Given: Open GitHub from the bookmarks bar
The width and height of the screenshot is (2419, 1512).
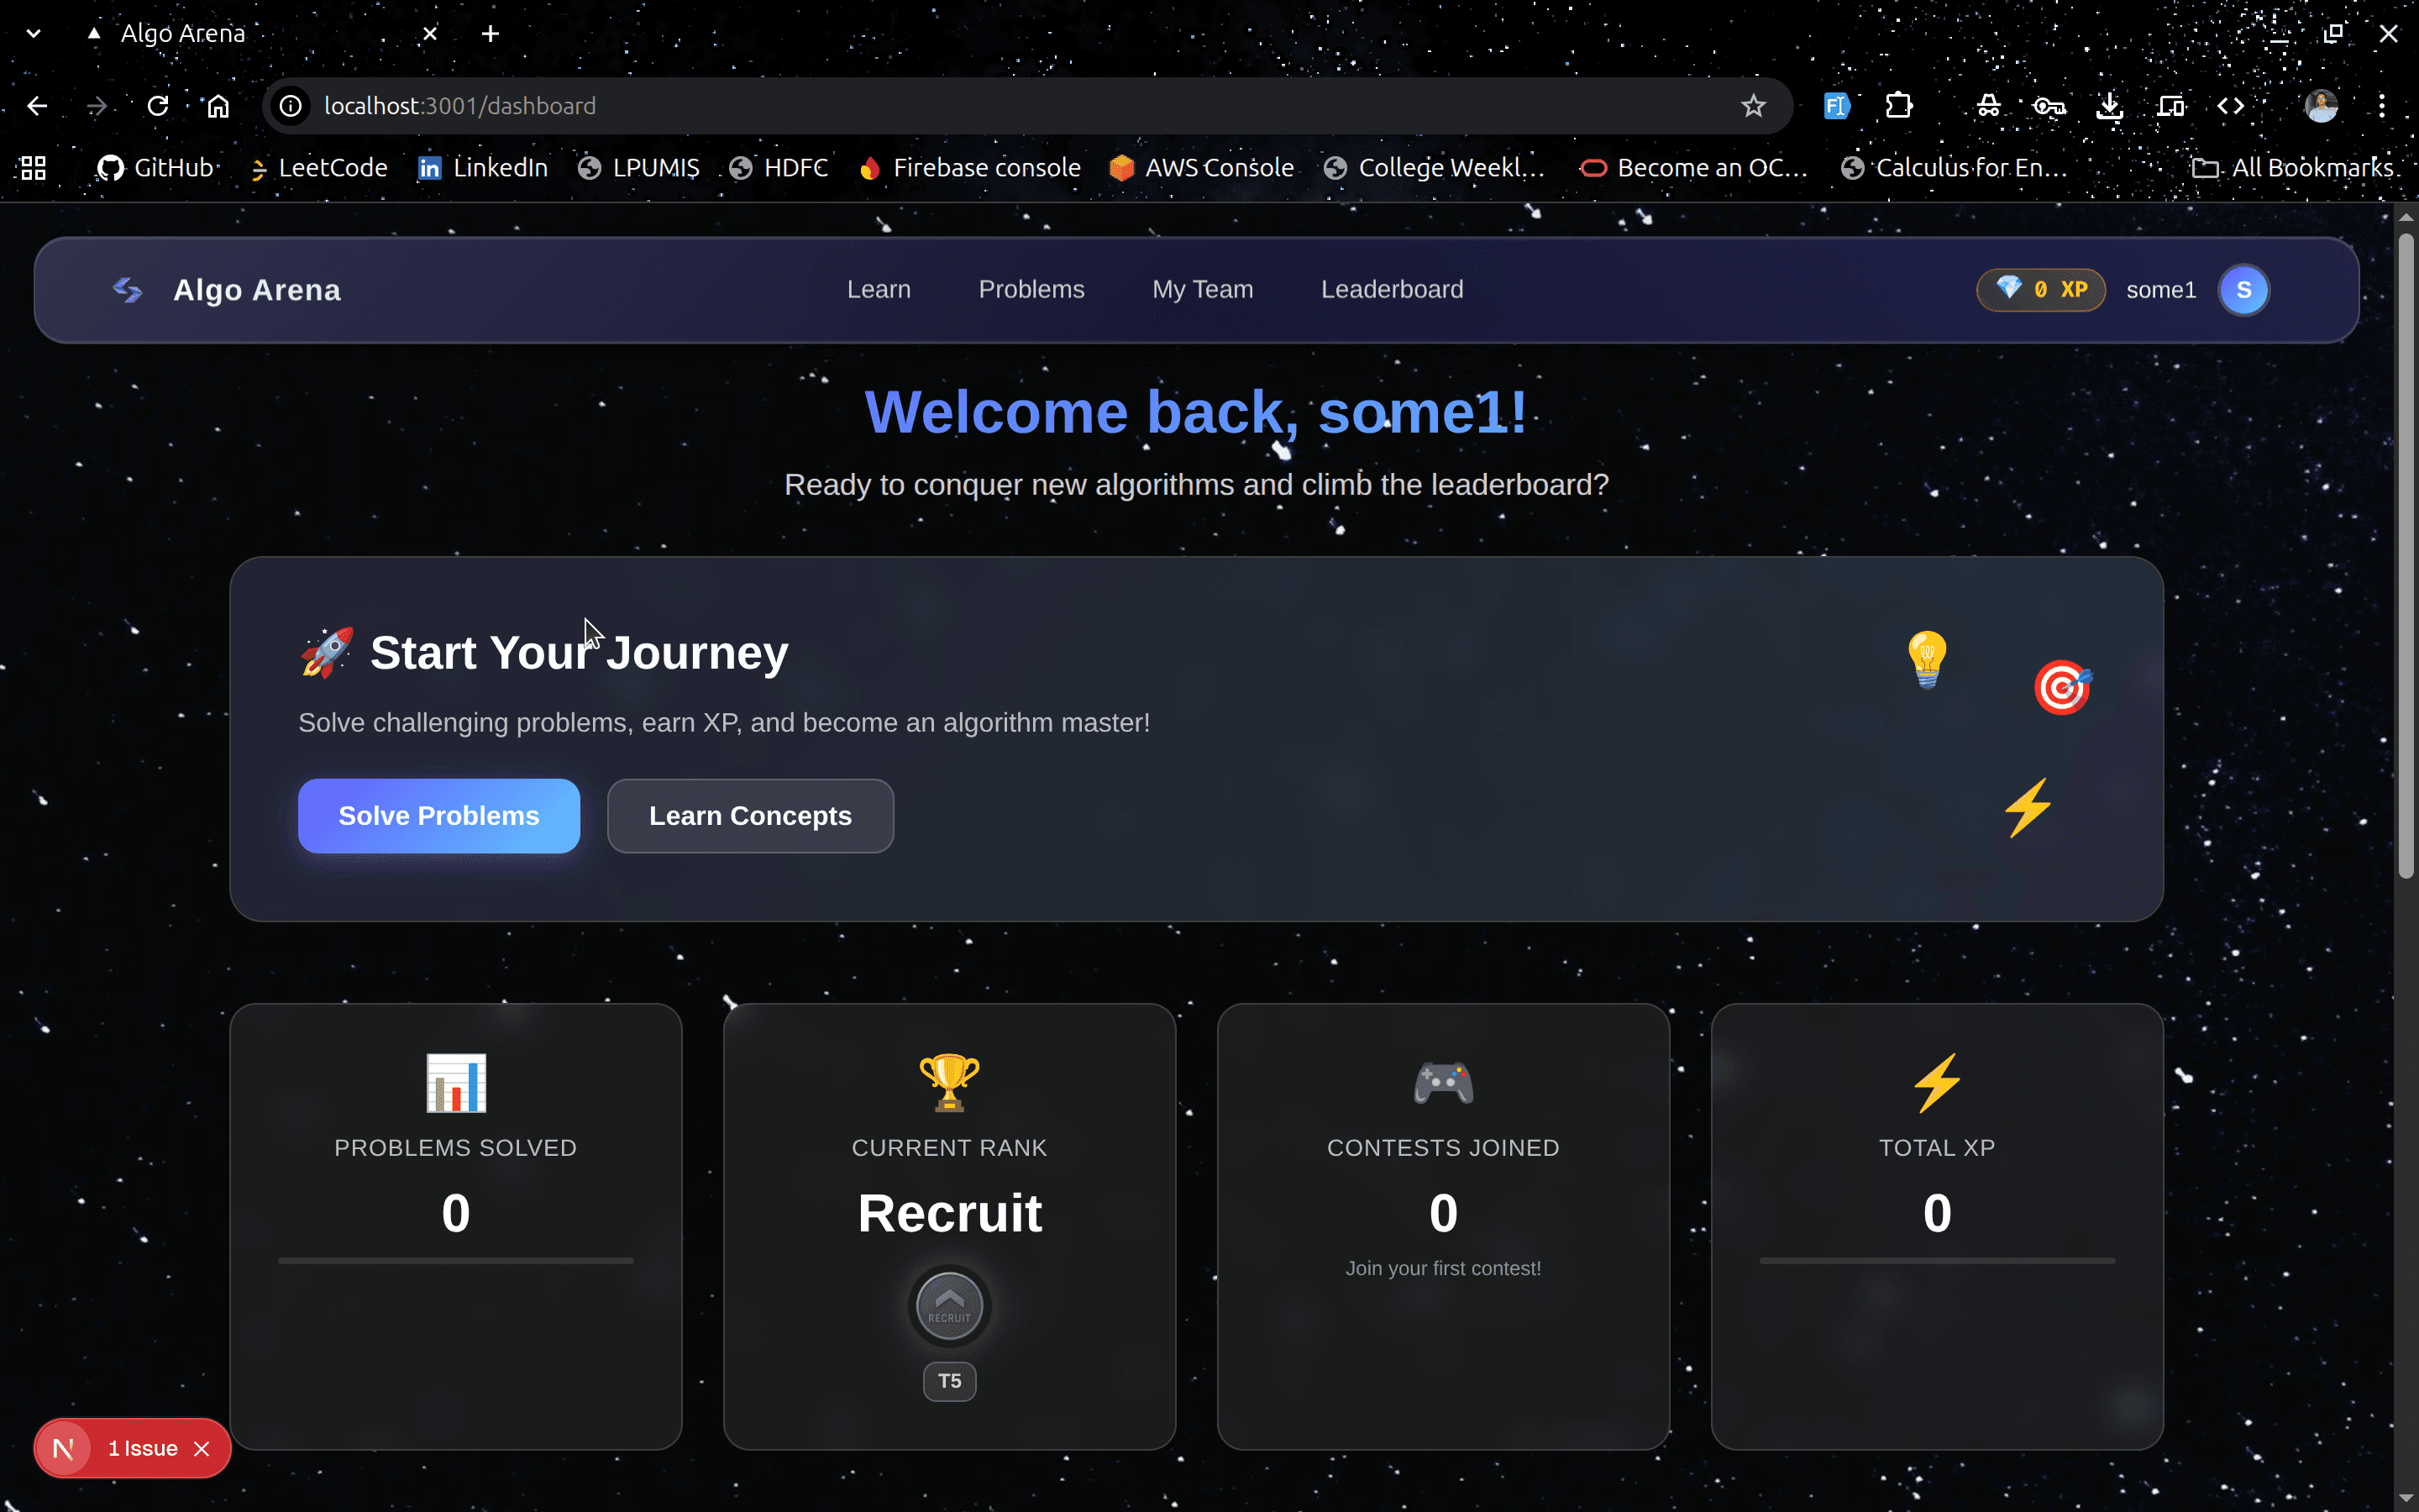Looking at the screenshot, I should [x=156, y=167].
